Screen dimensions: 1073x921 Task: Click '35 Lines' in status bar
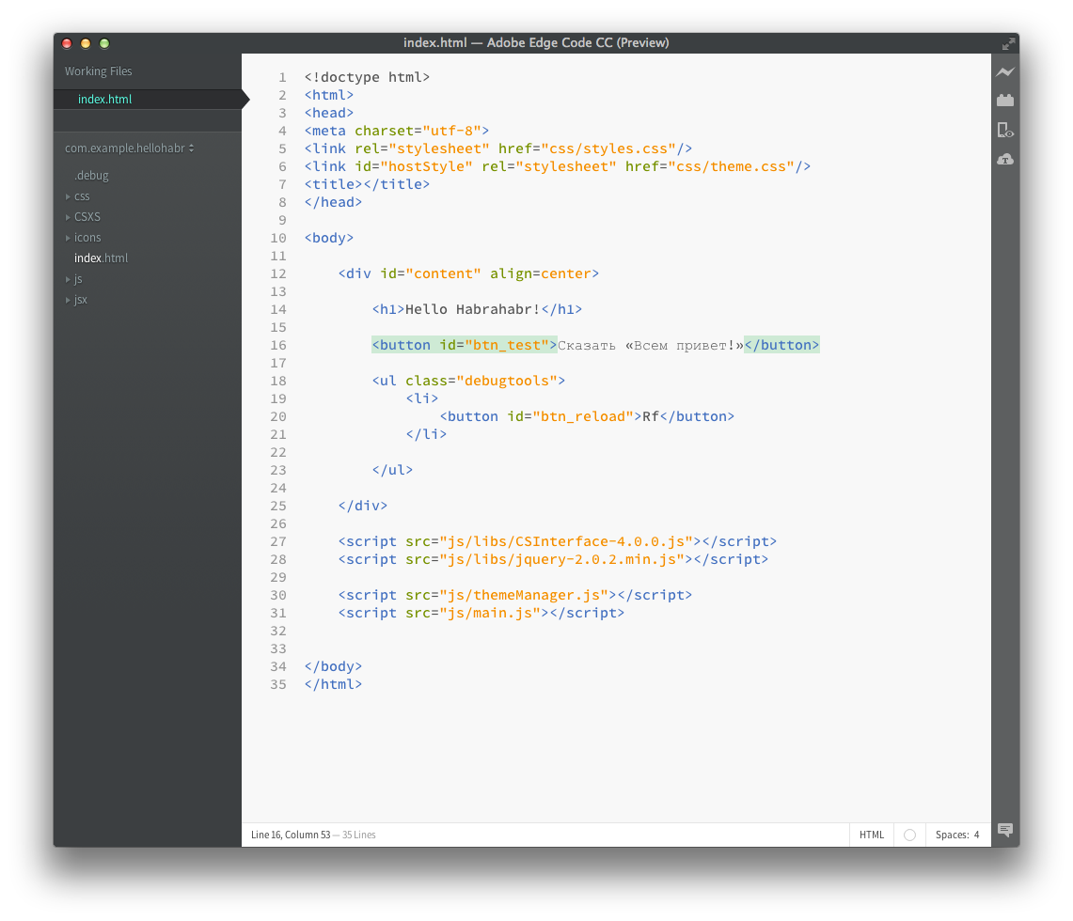point(358,835)
